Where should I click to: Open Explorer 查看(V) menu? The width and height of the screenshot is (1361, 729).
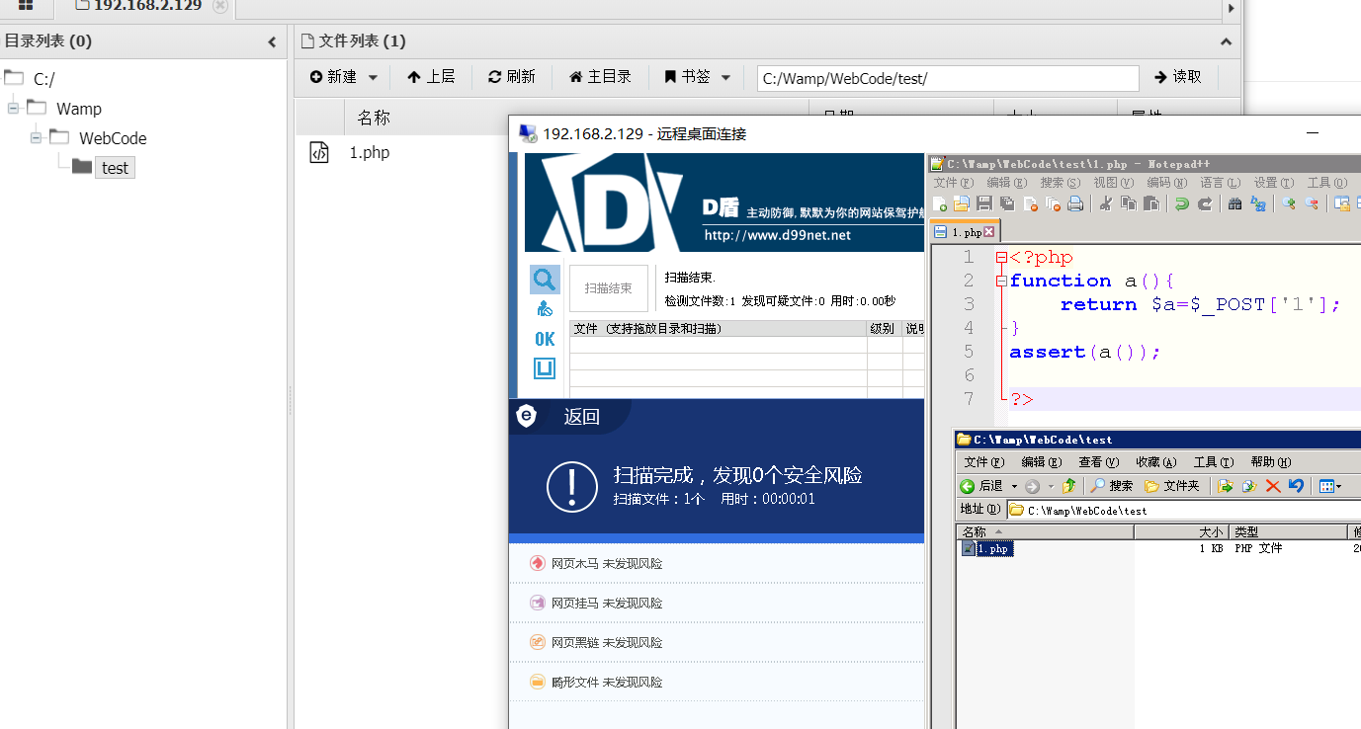click(x=1098, y=462)
